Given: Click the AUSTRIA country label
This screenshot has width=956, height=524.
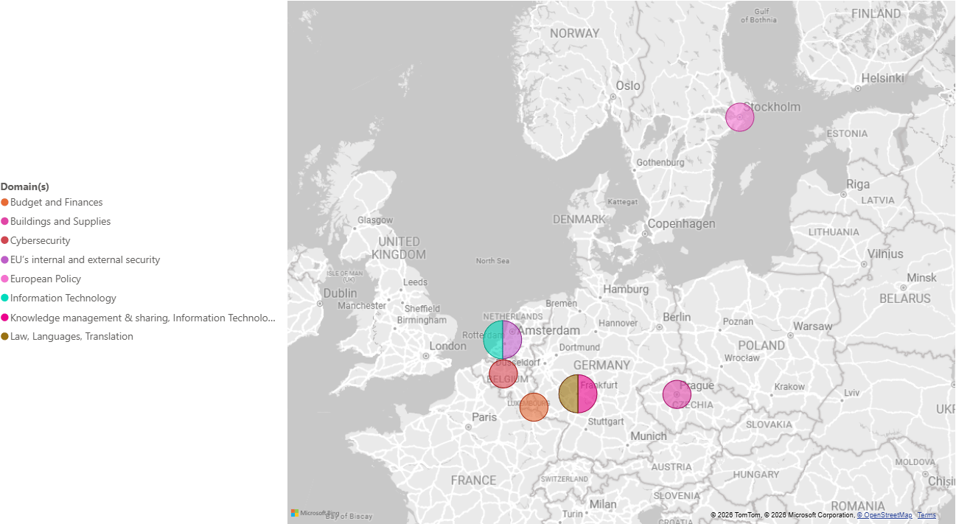Looking at the screenshot, I should coord(671,467).
